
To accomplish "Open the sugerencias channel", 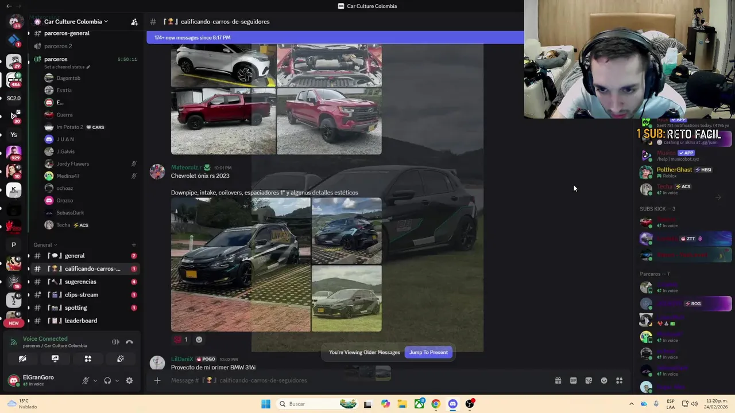I will point(84,282).
